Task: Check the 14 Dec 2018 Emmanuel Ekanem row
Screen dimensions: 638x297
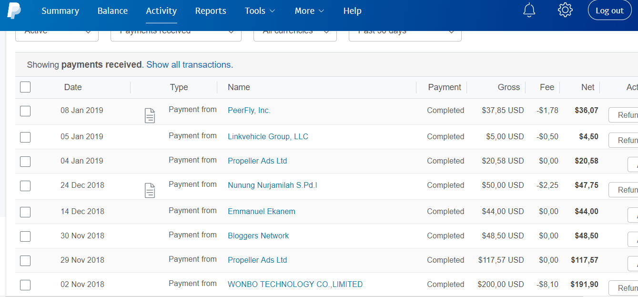Action: tap(25, 212)
